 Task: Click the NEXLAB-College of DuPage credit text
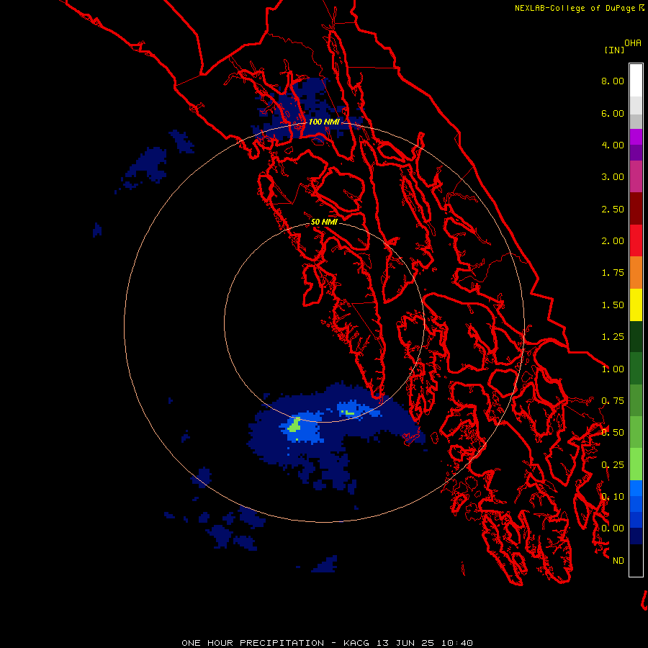[x=575, y=8]
